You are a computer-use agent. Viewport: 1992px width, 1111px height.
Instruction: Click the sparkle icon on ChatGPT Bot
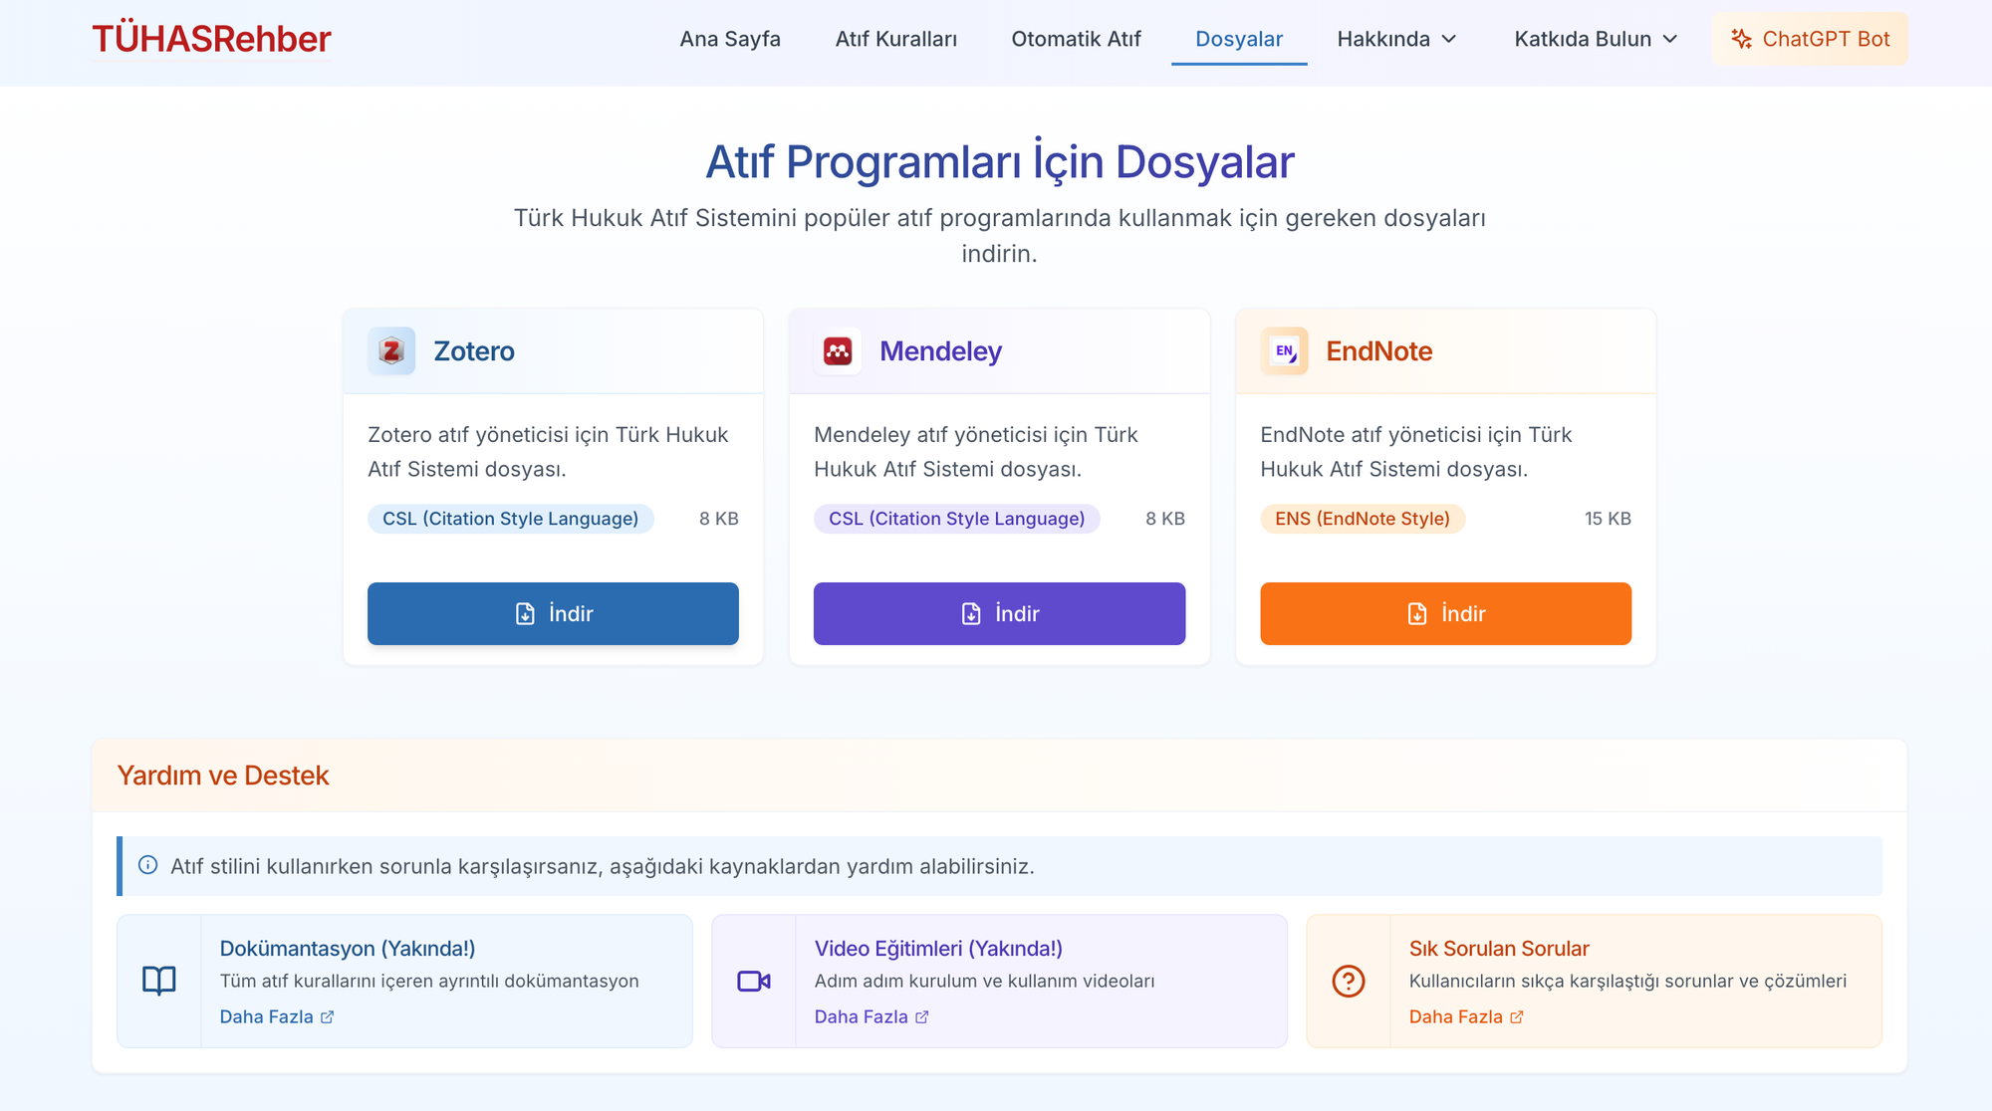(1741, 39)
